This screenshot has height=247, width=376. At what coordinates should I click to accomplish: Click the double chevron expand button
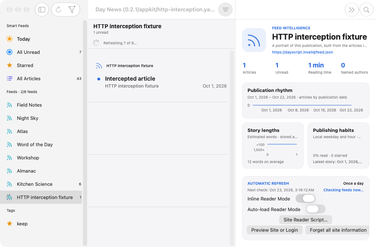[351, 10]
